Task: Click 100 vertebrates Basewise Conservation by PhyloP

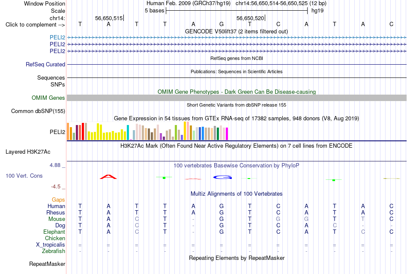Action: click(x=236, y=166)
